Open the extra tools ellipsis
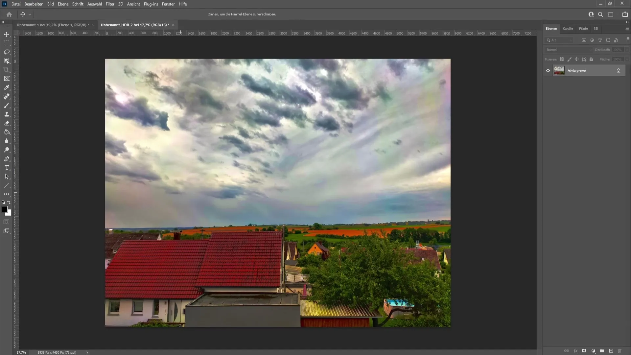631x355 pixels. 7,194
